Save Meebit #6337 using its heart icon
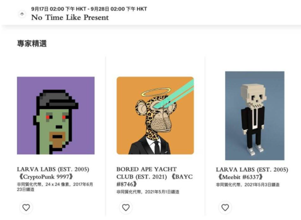 click(225, 207)
